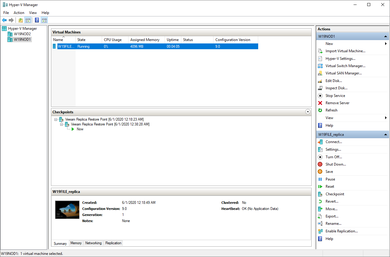
Task: Open the File menu
Action: [x=6, y=13]
